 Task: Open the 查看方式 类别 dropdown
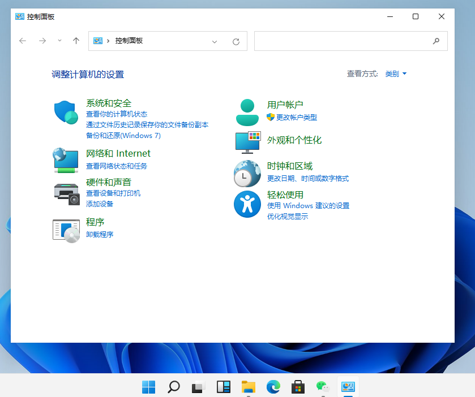pos(396,74)
